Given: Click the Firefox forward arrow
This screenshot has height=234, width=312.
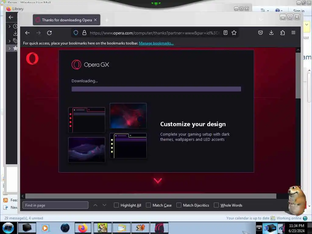Looking at the screenshot, I should click(38, 33).
